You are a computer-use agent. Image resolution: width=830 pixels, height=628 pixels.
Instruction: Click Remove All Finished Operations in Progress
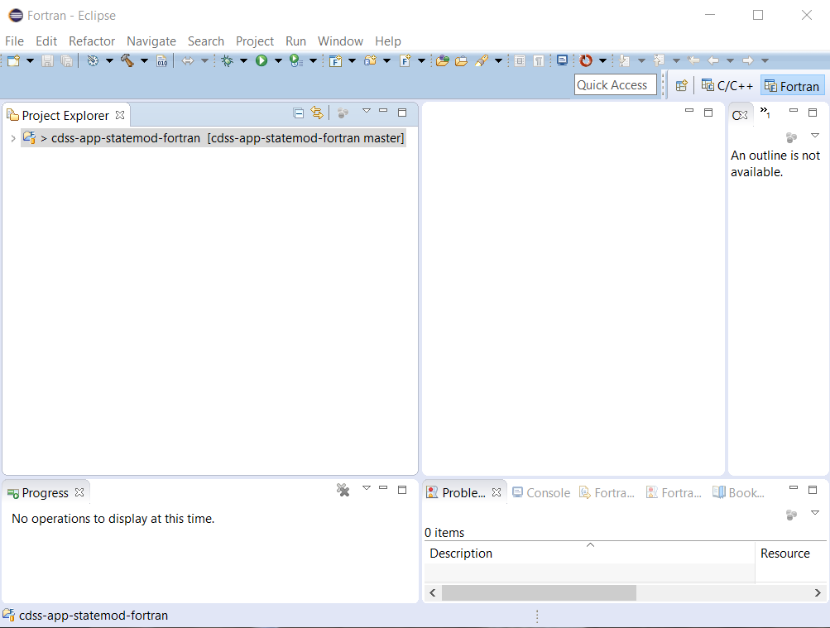pyautogui.click(x=343, y=490)
